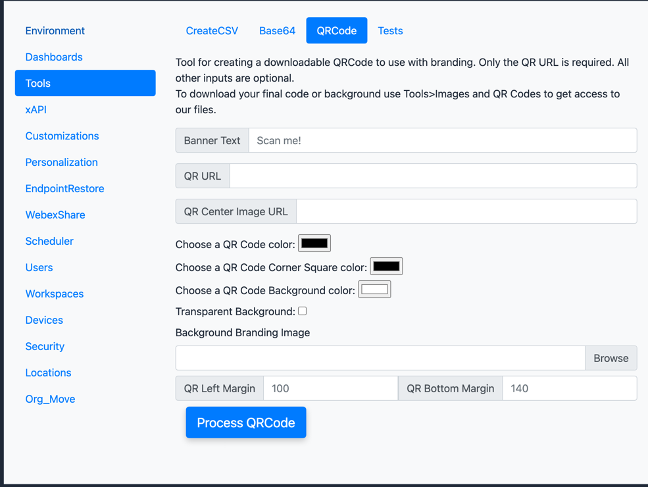Click the Process QRCode button
The image size is (648, 487).
coord(245,423)
